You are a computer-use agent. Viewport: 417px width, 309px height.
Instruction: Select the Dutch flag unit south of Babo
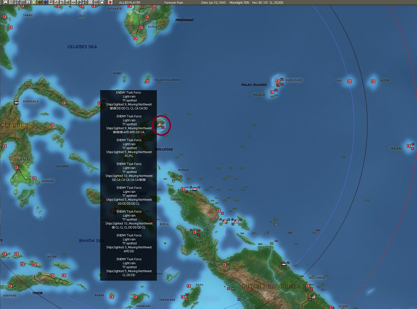(x=284, y=264)
